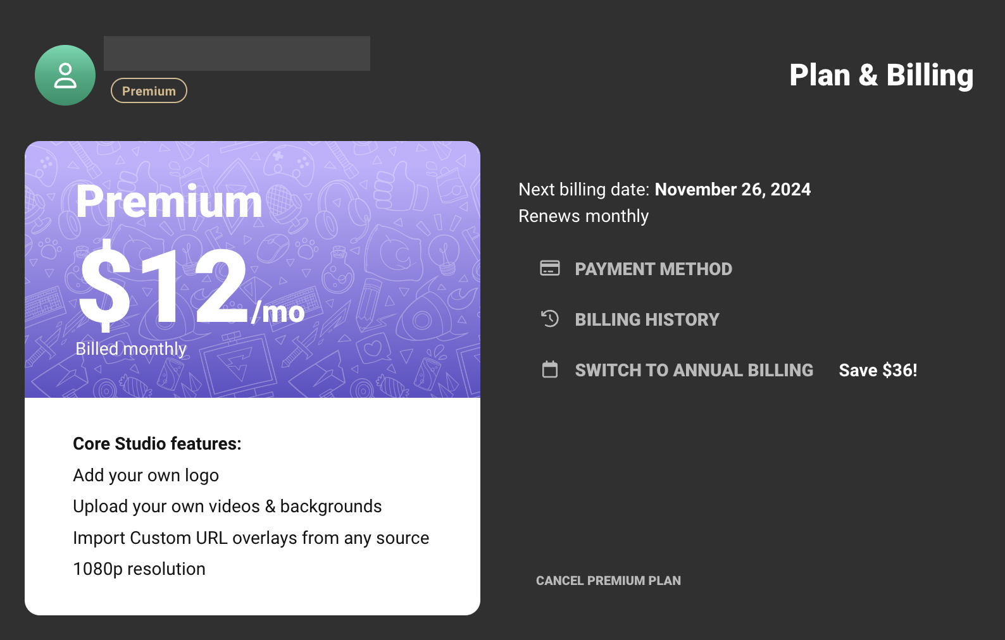Click the 1080p resolution feature
Viewport: 1005px width, 640px height.
click(139, 569)
